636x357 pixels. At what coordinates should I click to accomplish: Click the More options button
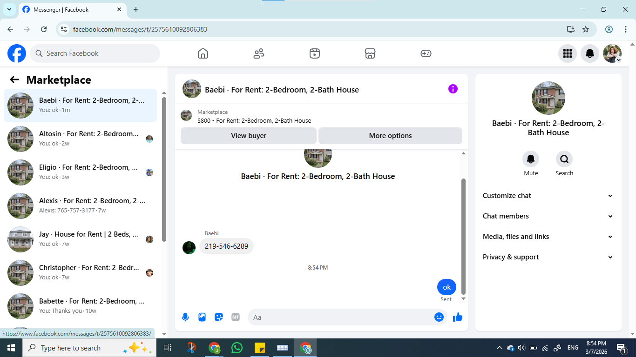390,136
